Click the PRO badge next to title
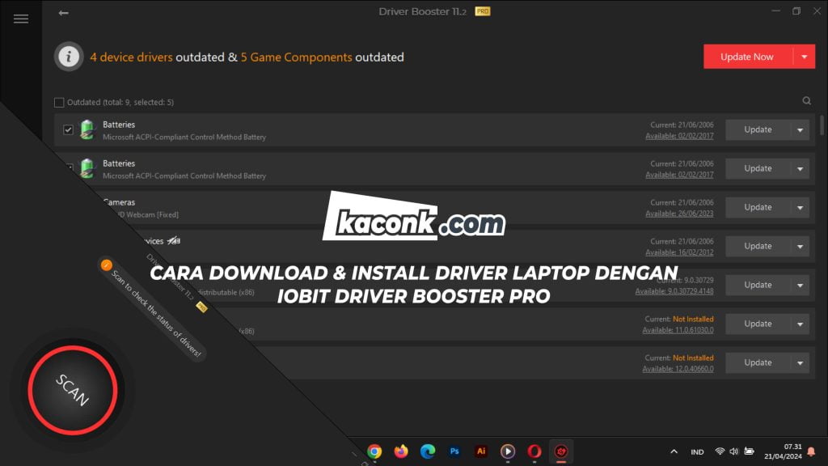828x466 pixels. click(482, 11)
